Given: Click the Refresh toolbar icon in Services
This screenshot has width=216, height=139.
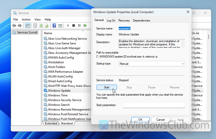Looking at the screenshot, I should pos(41,26).
